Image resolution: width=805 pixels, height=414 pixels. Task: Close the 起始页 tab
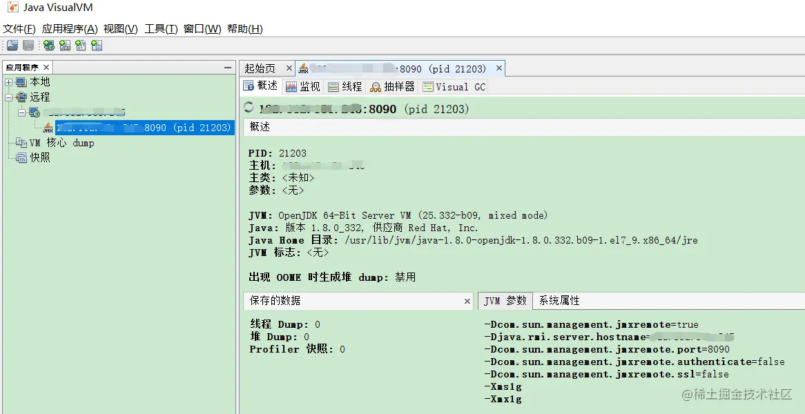[x=289, y=68]
